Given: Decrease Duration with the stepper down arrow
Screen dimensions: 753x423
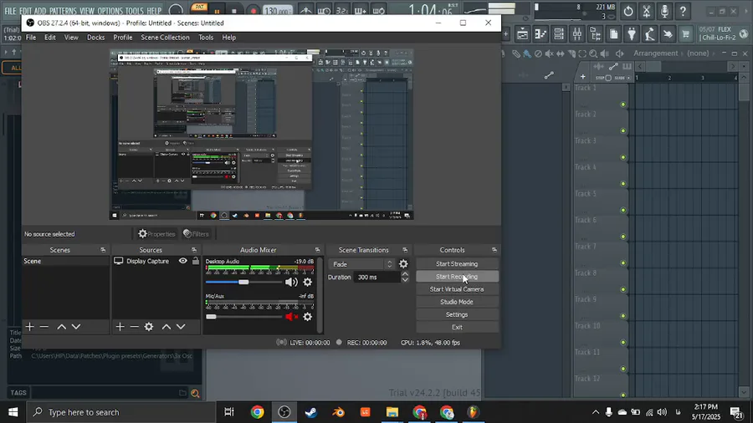Looking at the screenshot, I should tap(405, 280).
